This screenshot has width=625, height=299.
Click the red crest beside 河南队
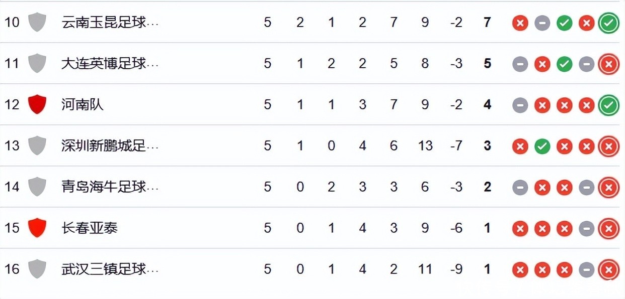coord(37,104)
